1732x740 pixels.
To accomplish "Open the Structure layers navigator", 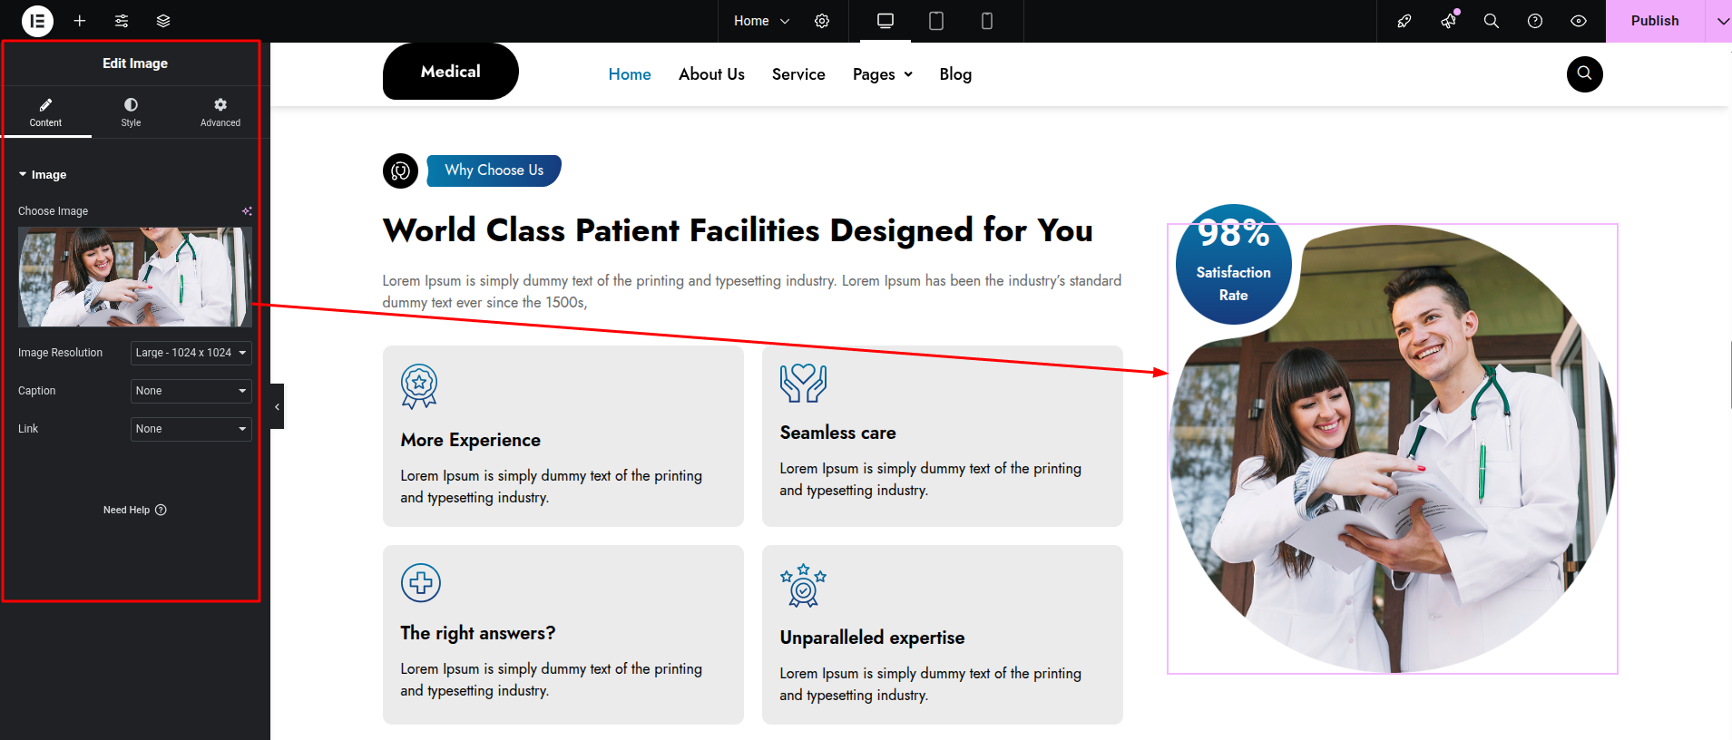I will 163,21.
